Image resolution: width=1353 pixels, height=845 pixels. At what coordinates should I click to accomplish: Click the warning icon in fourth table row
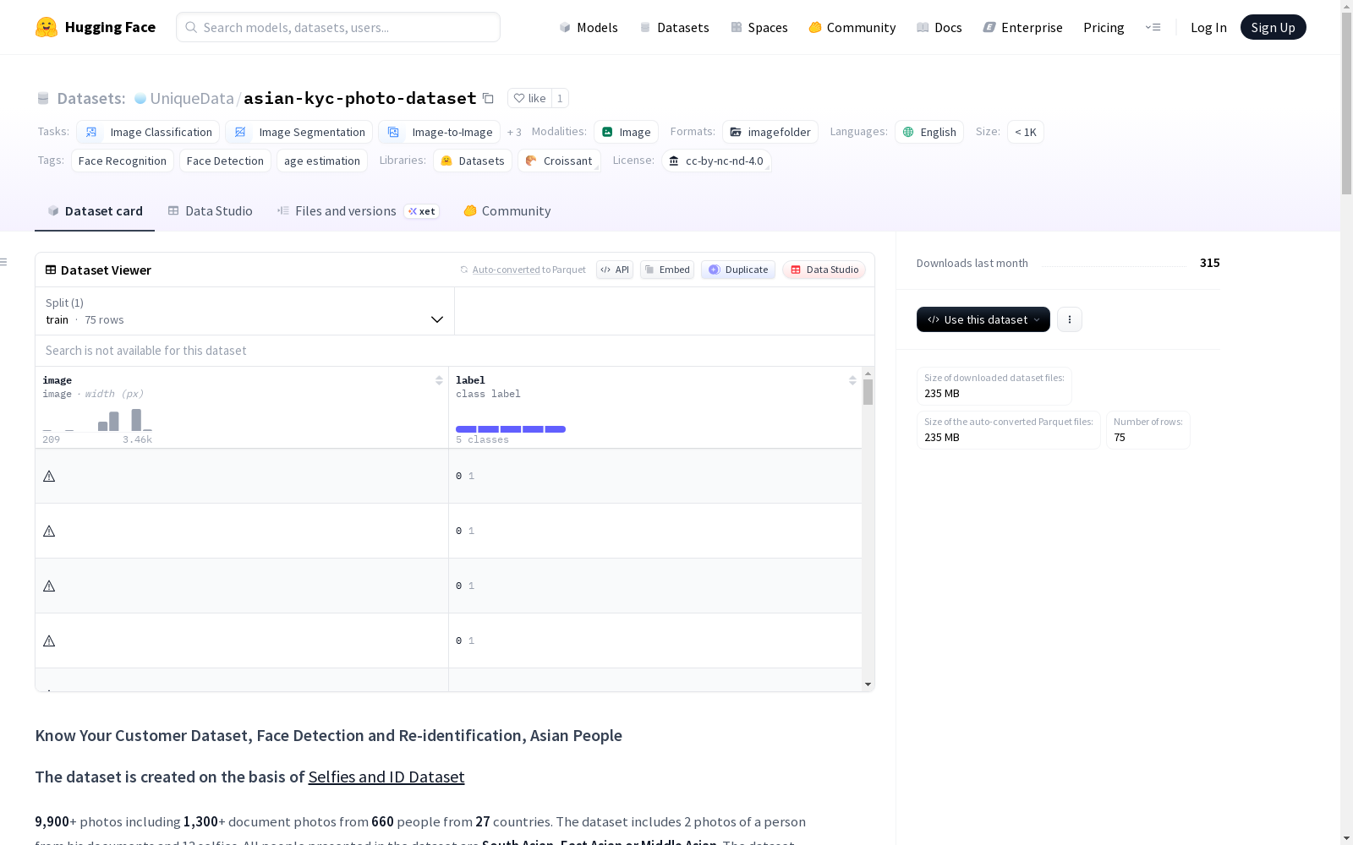(49, 641)
